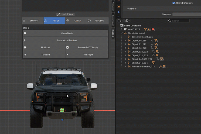Click the World AXIS collection icon
Viewport: 201px width, 134px height.
[125, 29]
